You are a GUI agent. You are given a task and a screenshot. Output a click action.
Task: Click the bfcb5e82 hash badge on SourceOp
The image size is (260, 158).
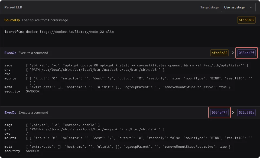coord(246,20)
